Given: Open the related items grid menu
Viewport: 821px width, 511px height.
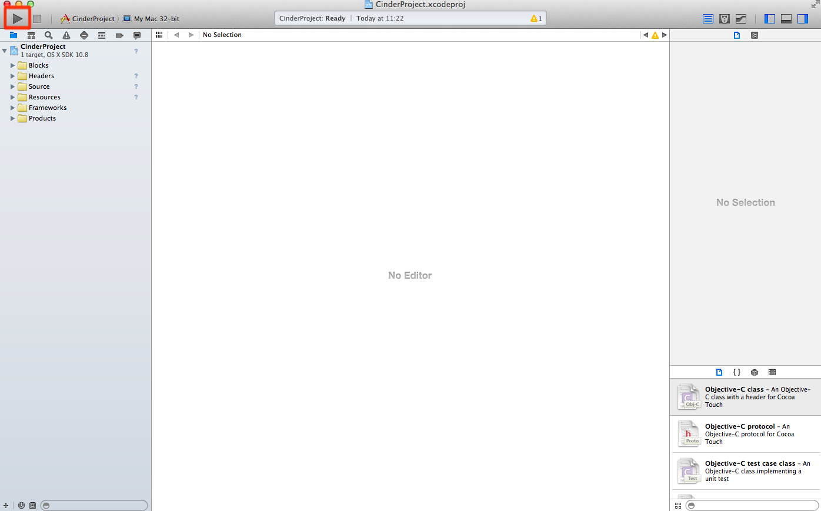Looking at the screenshot, I should point(159,35).
